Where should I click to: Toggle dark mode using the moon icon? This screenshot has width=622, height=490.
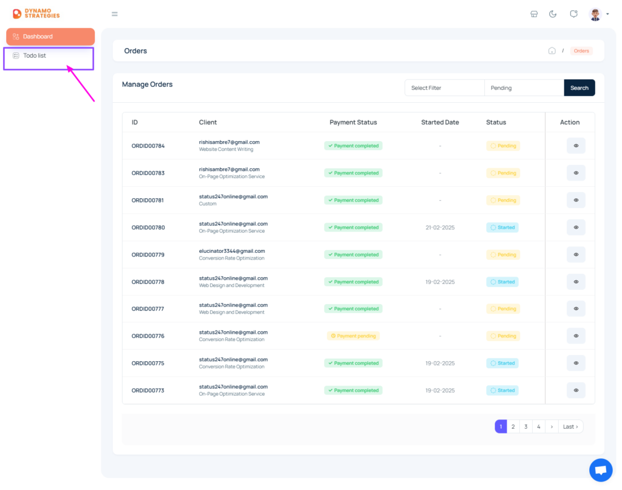click(553, 13)
